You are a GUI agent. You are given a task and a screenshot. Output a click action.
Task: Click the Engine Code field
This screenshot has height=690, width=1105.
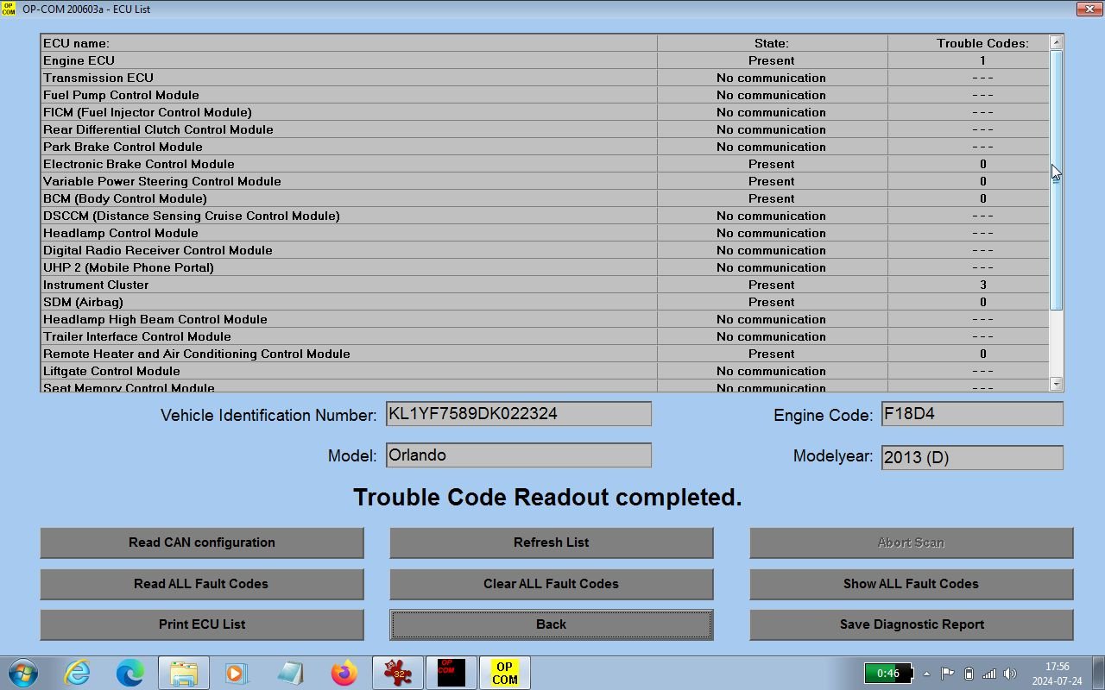(x=971, y=414)
